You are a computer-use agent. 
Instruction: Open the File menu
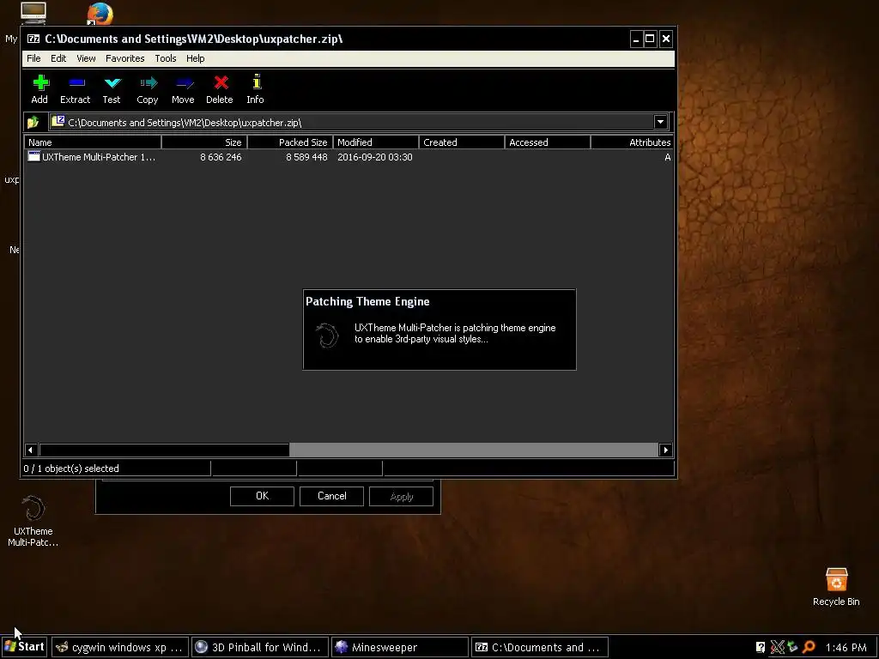point(33,58)
